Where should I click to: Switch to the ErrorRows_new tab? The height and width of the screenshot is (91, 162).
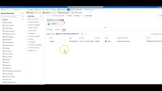pos(65,13)
